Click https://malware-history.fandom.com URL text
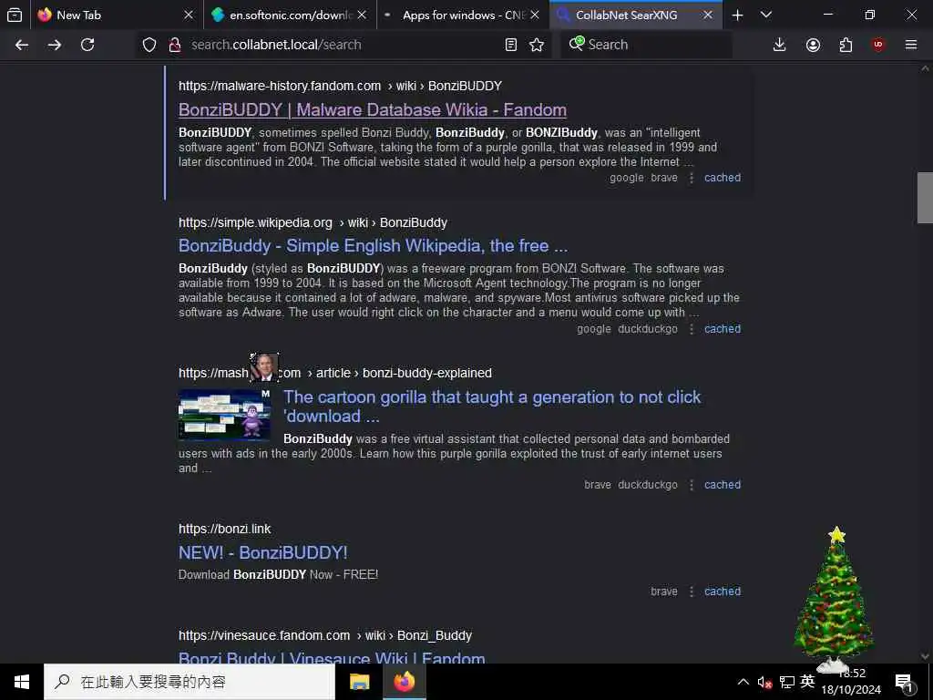This screenshot has width=933, height=700. [280, 86]
